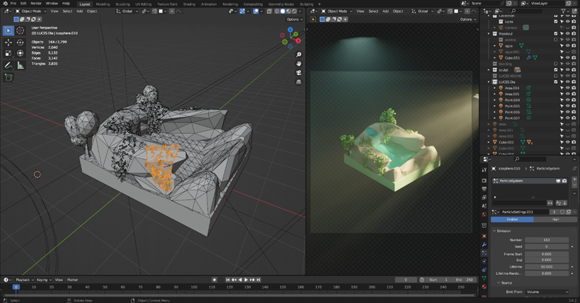The width and height of the screenshot is (580, 303).
Task: Hide the Point.004 light in the outliner
Action: click(567, 100)
